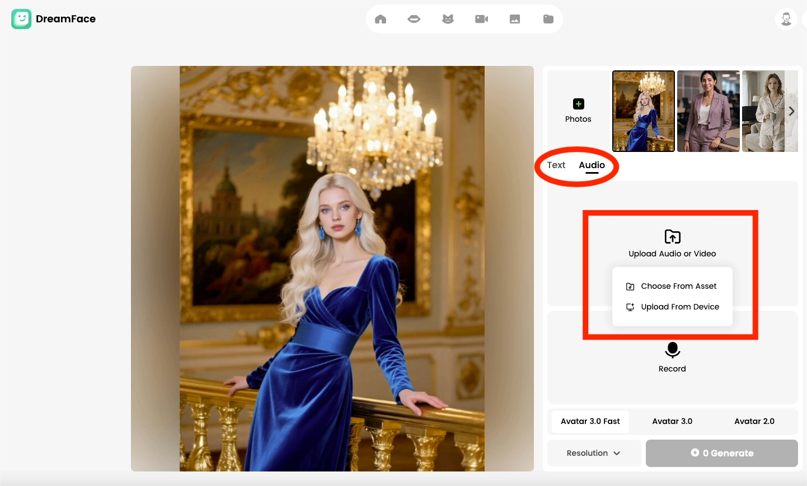Select the cat face pet icon
The image size is (807, 486).
[x=448, y=19]
